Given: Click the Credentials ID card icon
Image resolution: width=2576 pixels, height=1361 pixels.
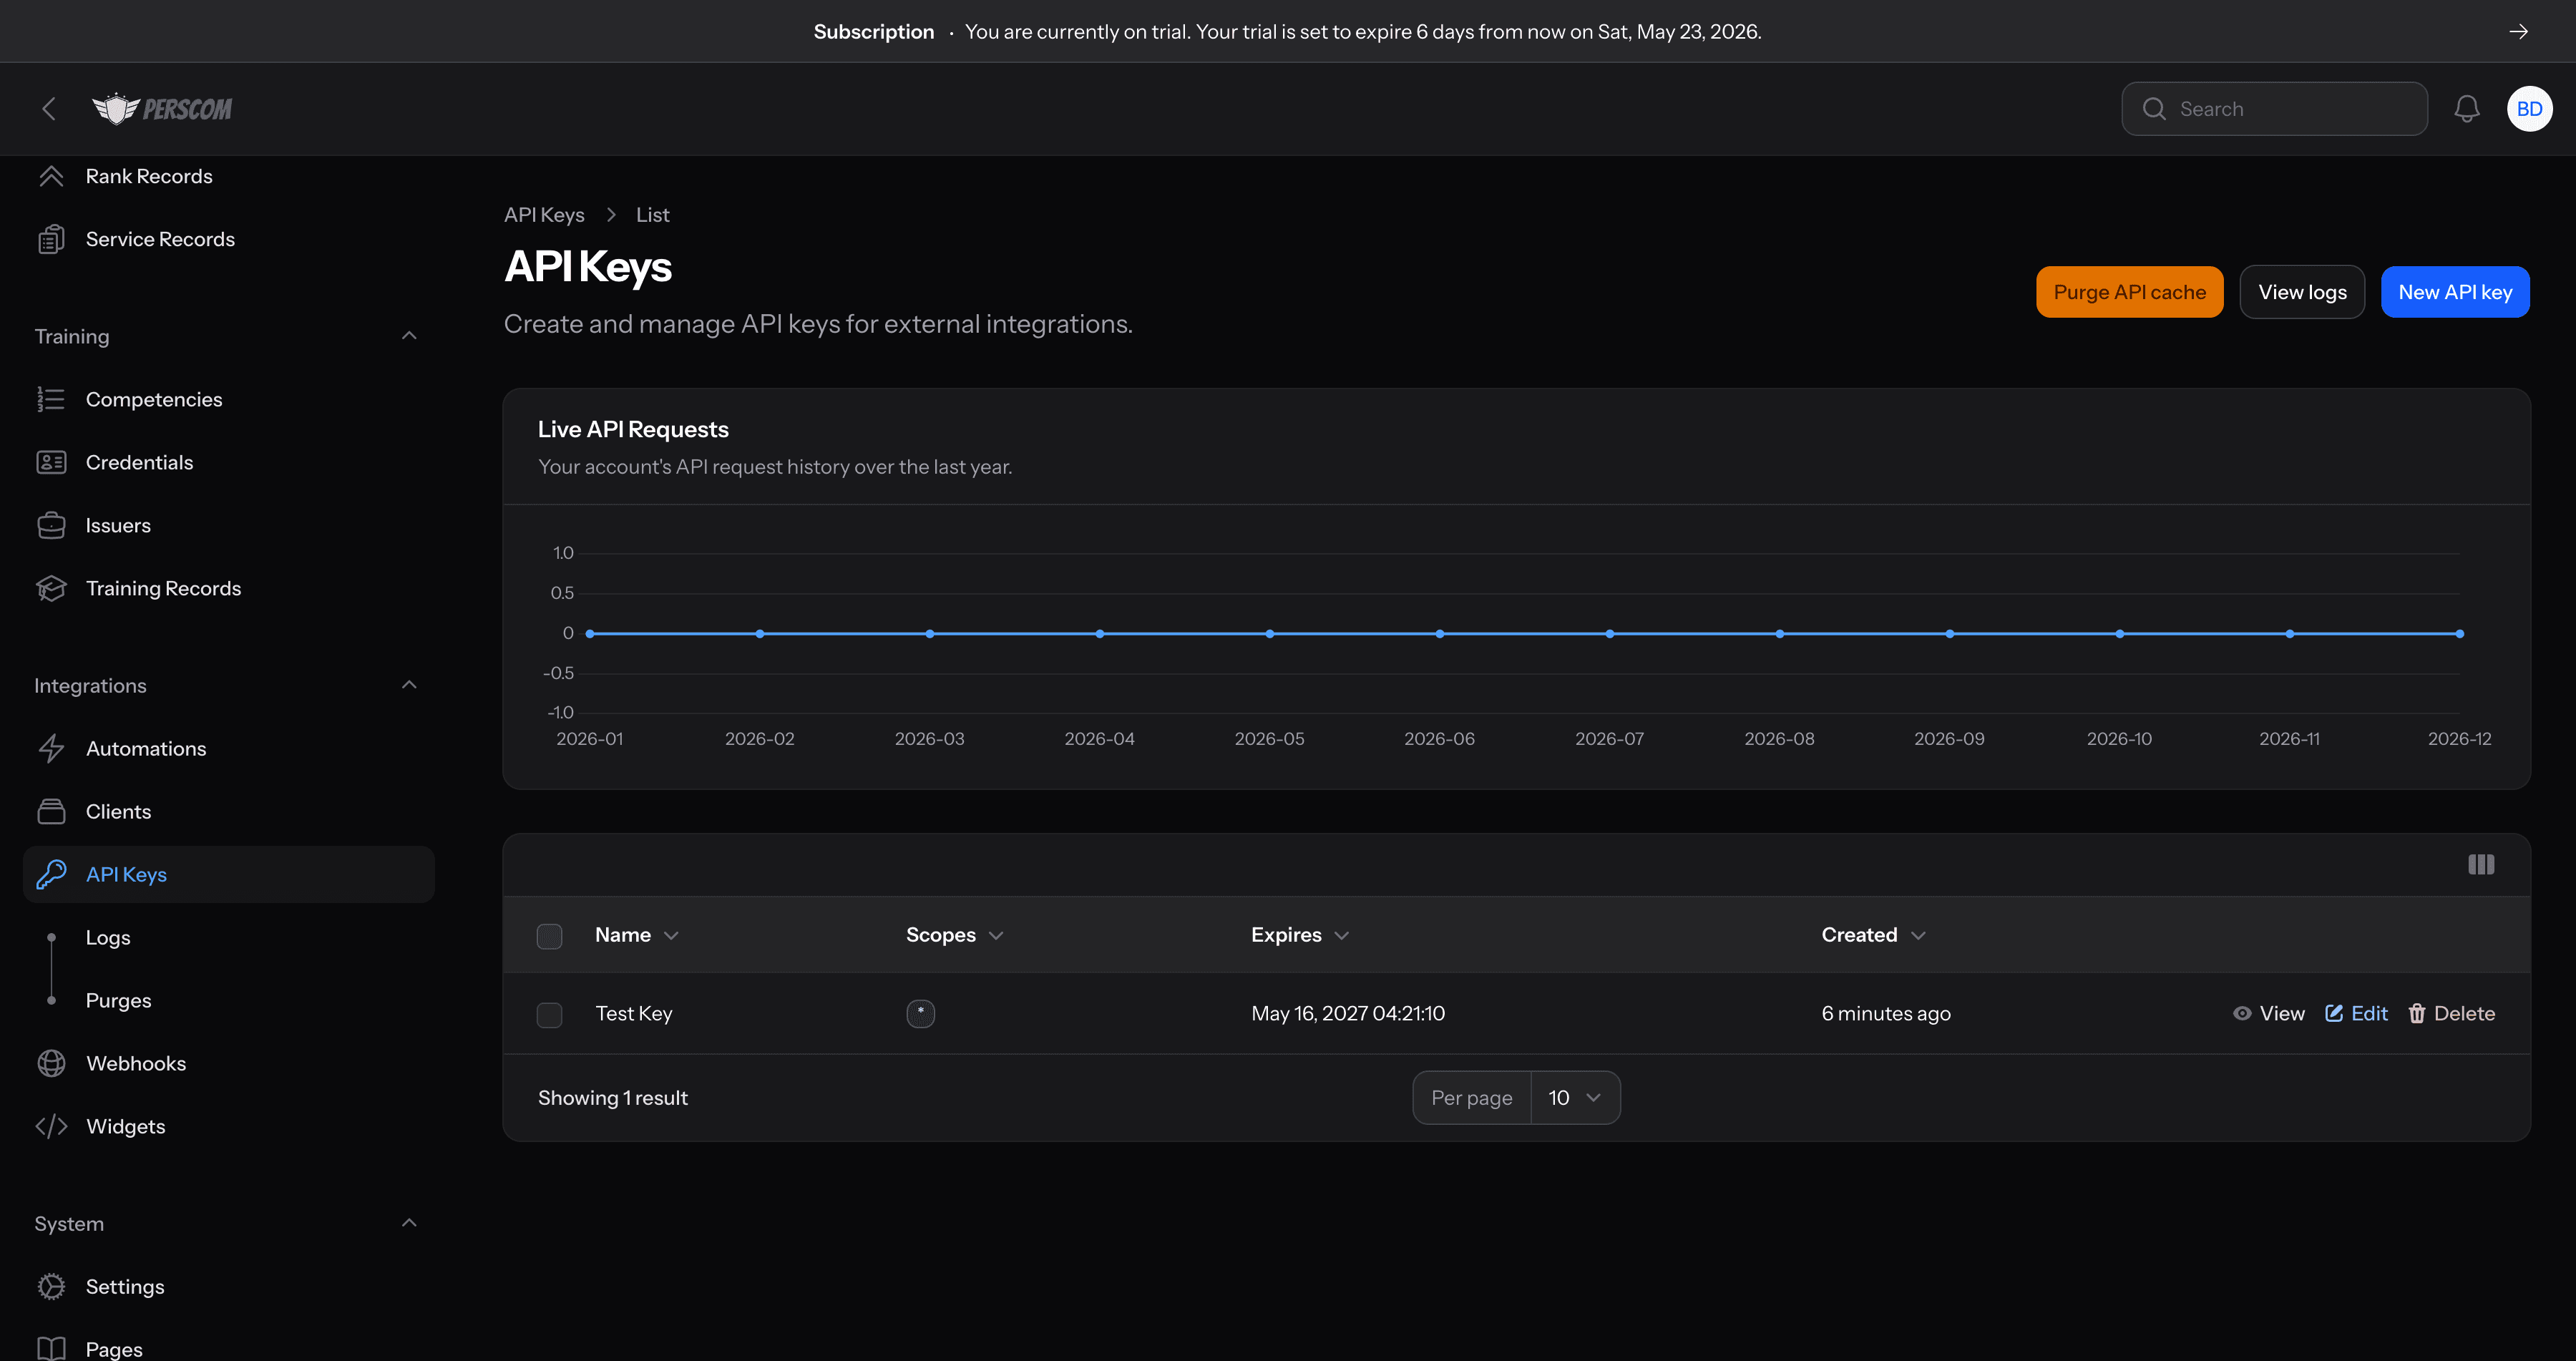Looking at the screenshot, I should coord(51,462).
